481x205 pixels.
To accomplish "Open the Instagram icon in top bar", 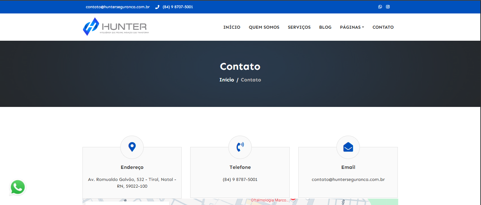I will [x=388, y=7].
